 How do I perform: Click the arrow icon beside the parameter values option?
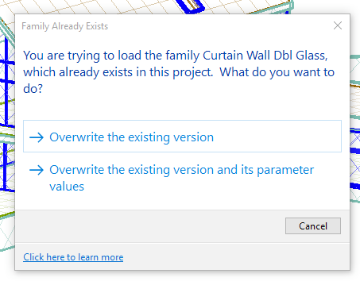(x=37, y=170)
